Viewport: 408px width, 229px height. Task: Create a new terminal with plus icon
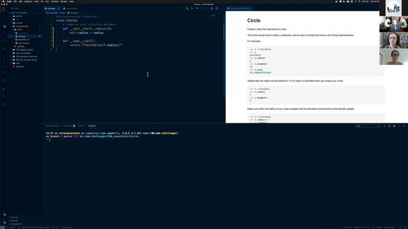tap(384, 126)
